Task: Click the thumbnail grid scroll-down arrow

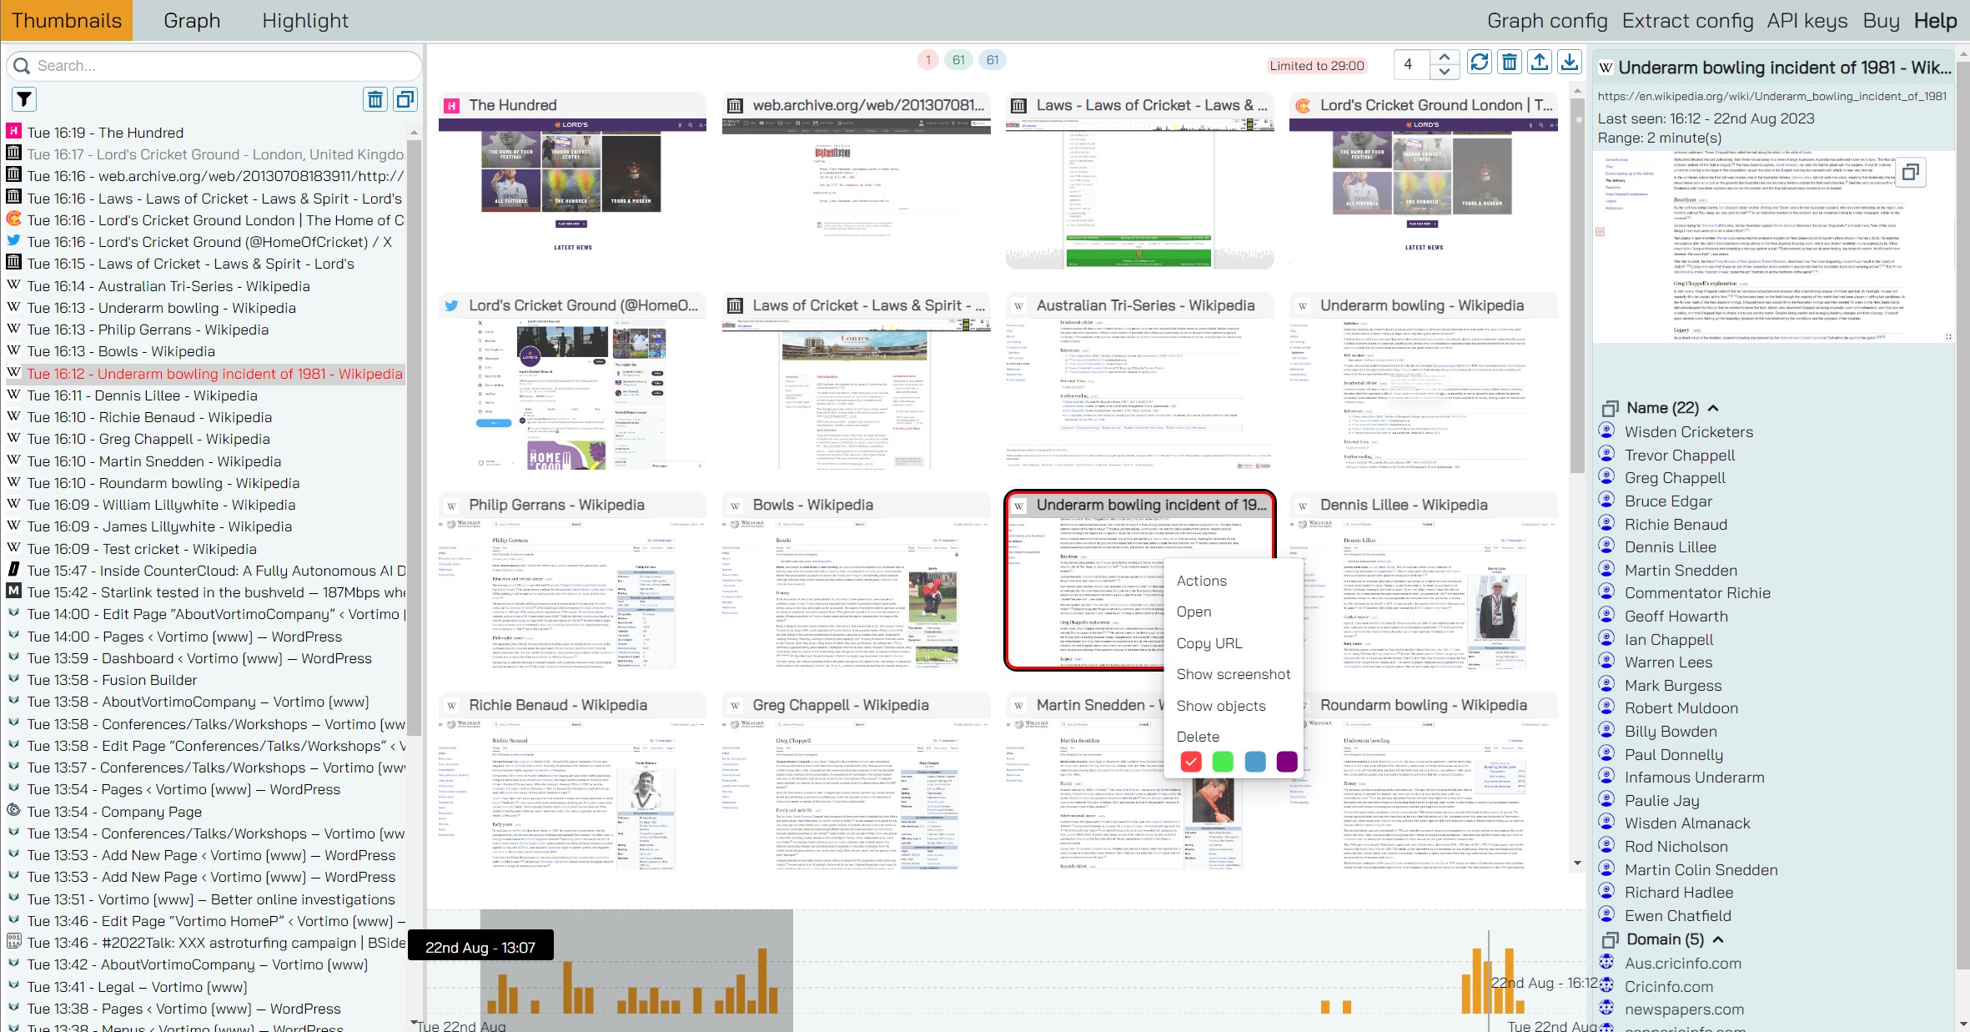Action: [1576, 863]
